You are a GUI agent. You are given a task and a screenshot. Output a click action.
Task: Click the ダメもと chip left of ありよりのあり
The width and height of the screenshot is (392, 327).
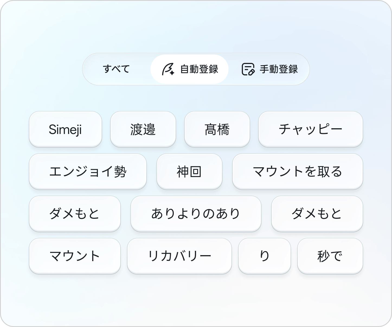click(75, 214)
